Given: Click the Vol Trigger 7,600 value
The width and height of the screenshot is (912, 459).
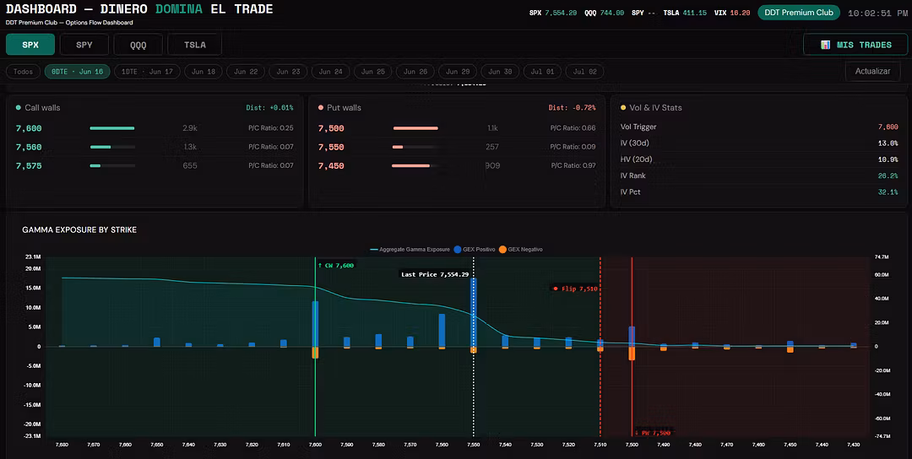Looking at the screenshot, I should pos(888,127).
